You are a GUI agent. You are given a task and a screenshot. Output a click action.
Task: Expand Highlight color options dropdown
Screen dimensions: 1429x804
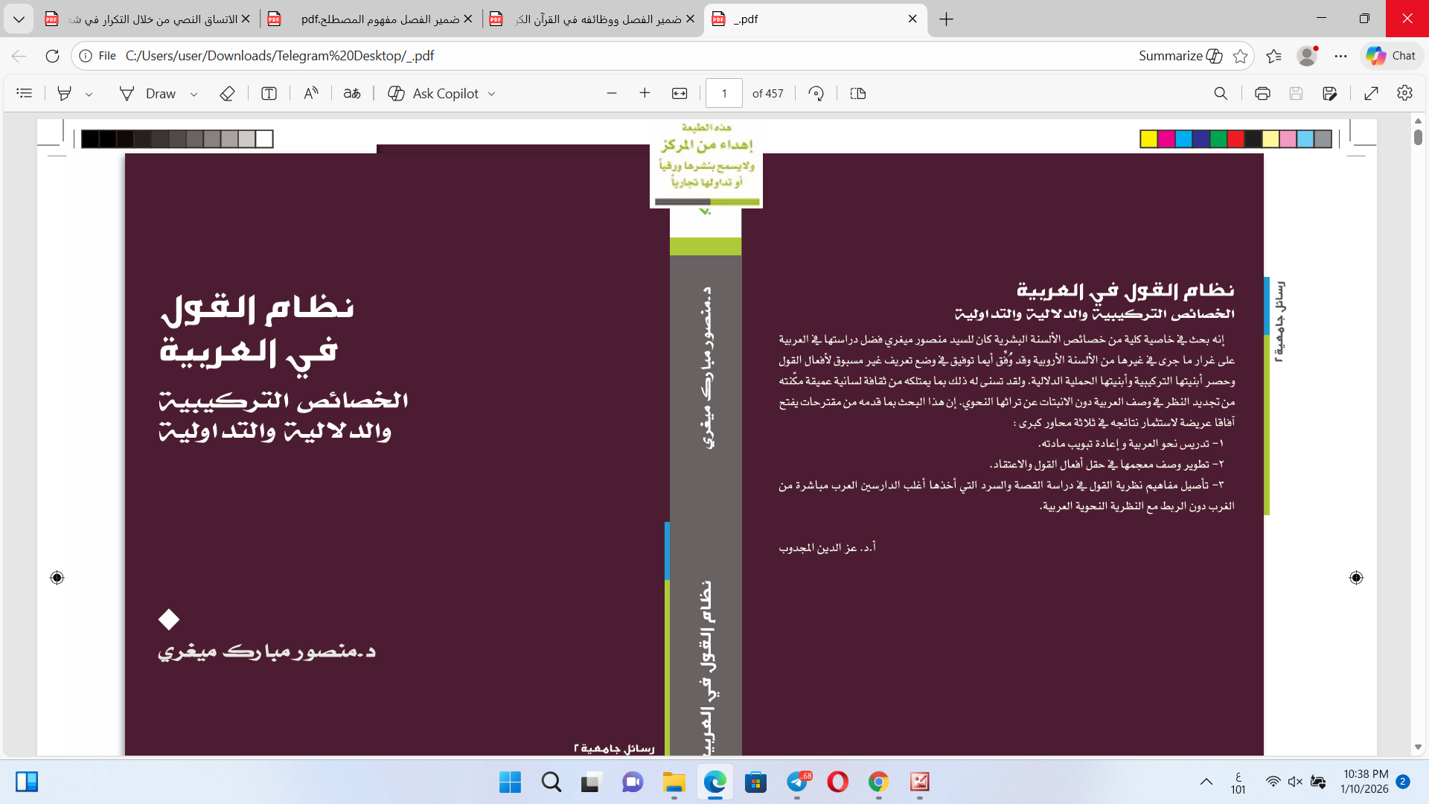pos(89,94)
